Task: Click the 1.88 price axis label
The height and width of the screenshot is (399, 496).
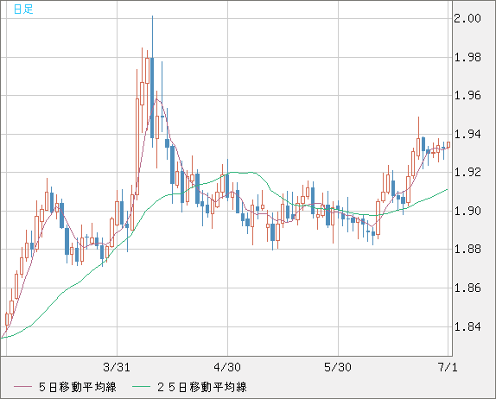Action: (467, 249)
